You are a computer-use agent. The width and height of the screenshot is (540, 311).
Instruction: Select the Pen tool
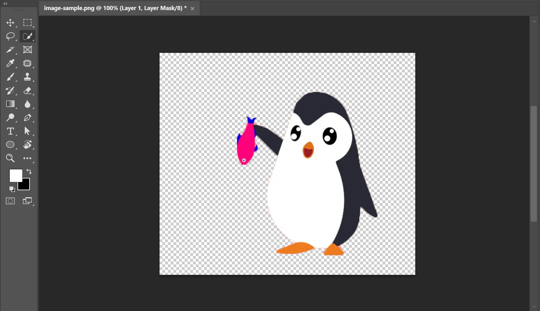coord(28,118)
